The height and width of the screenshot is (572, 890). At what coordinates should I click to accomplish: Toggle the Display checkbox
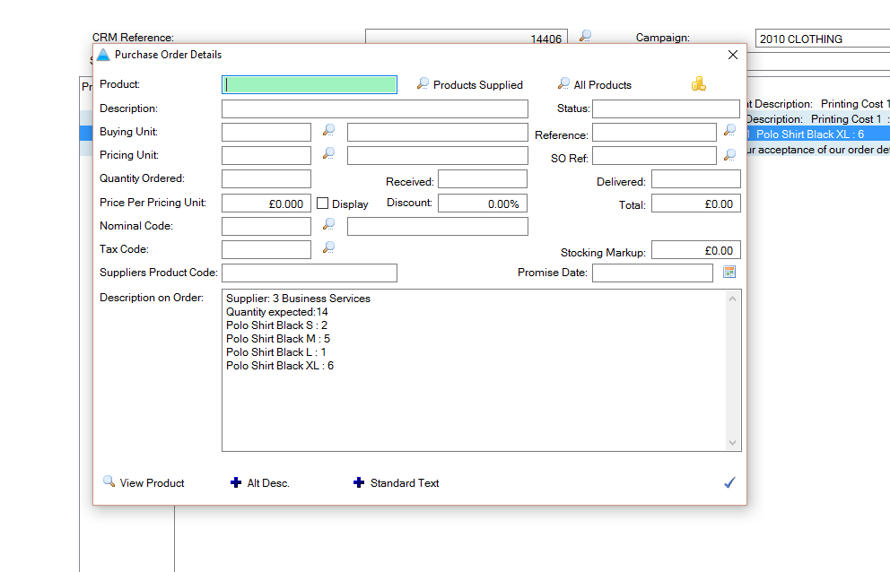[x=322, y=204]
